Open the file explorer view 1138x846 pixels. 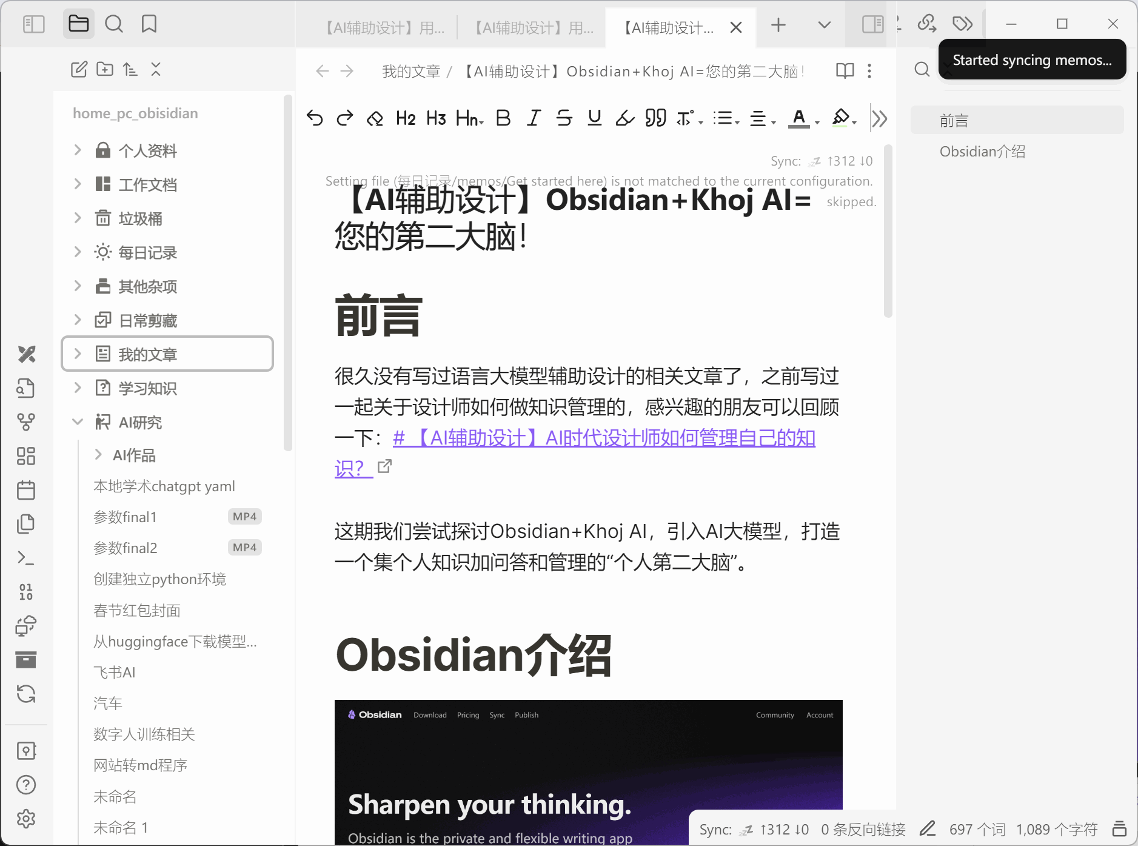tap(79, 24)
